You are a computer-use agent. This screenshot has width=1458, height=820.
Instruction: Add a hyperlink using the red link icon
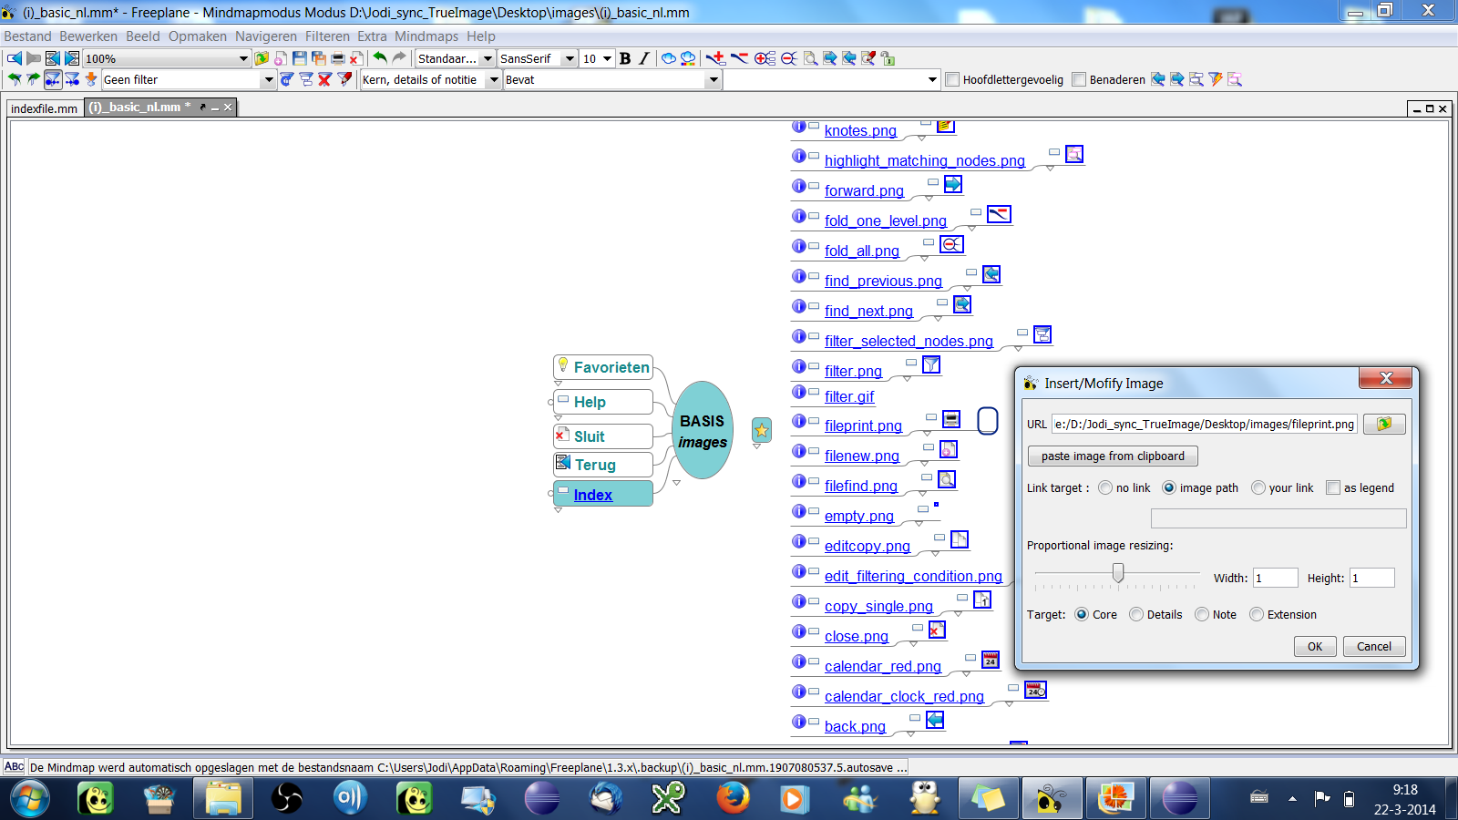click(714, 57)
